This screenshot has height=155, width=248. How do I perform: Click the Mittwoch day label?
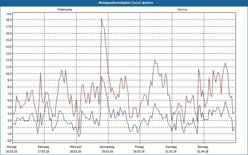(76, 147)
